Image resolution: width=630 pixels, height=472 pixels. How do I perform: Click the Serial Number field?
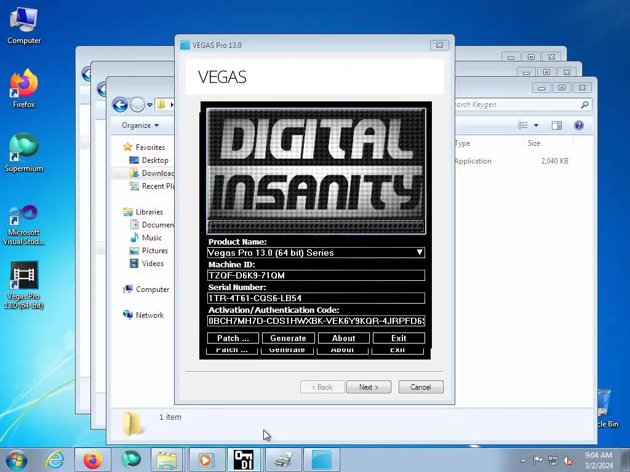pos(316,298)
